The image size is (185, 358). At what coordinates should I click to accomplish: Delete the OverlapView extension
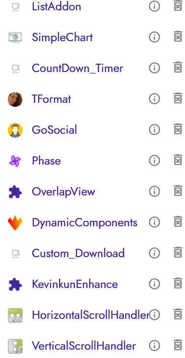178,191
